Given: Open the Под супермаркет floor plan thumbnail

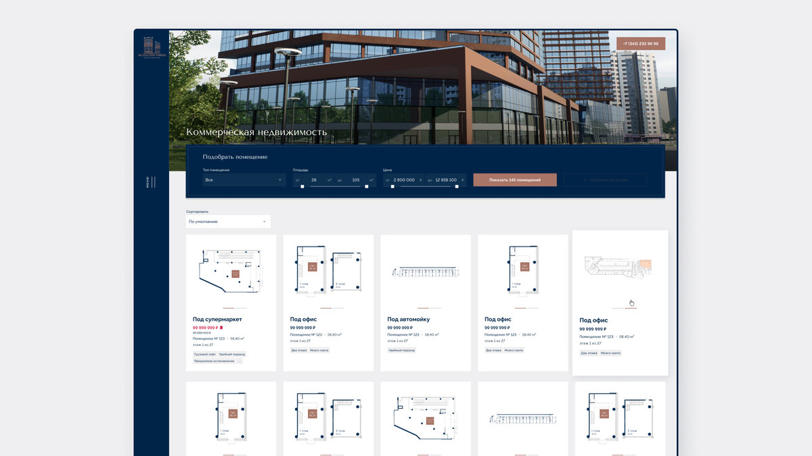Looking at the screenshot, I should click(x=231, y=272).
